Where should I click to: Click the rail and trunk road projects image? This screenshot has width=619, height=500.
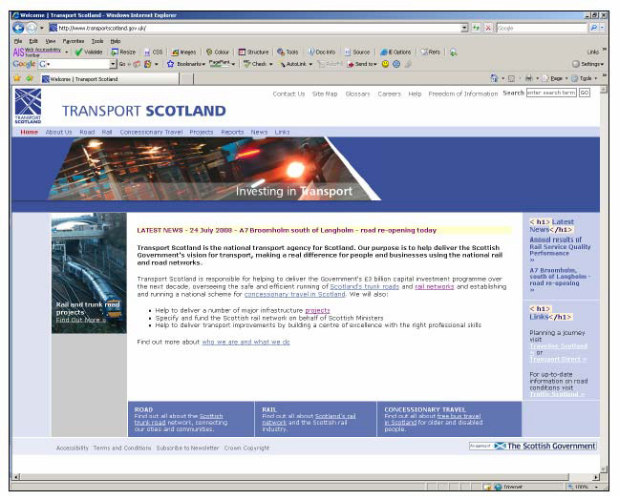pos(88,272)
